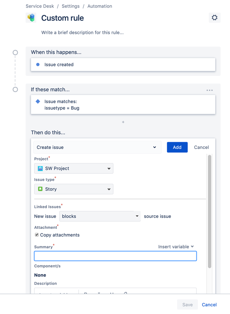Viewport: 230px width, 314px height.
Task: Open Service Desk from the breadcrumb trail
Action: tap(40, 6)
